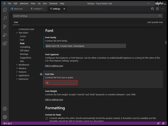
Task: Click the Split Editor icon
Action: 157,9
